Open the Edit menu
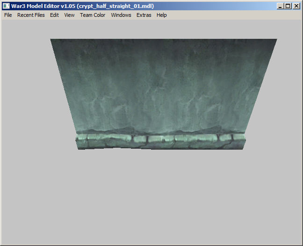This screenshot has height=246, width=303. point(54,15)
